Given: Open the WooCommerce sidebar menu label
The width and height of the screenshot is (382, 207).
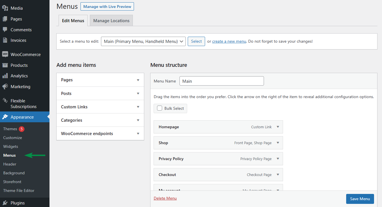Looking at the screenshot, I should (26, 54).
